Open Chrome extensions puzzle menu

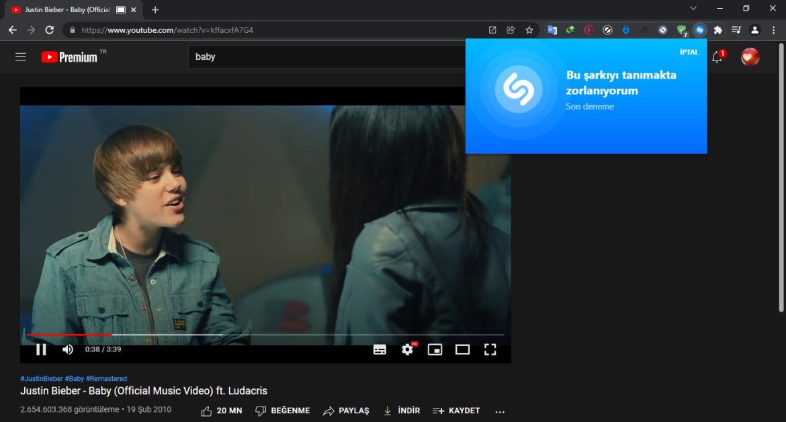718,30
